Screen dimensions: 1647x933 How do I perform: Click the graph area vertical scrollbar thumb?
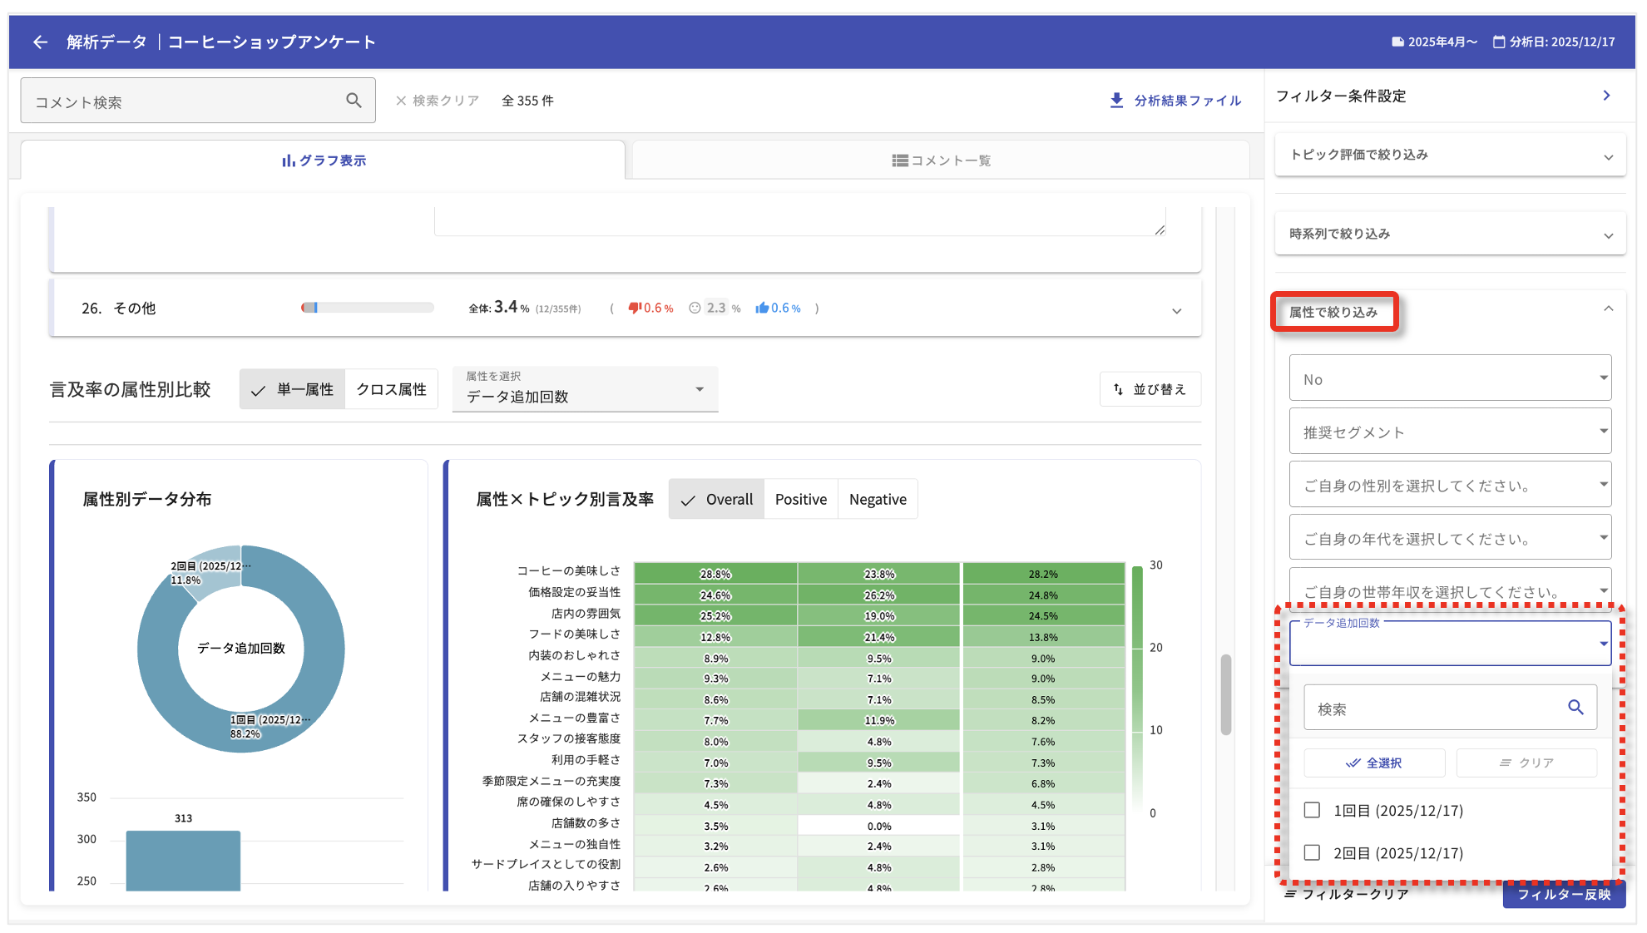click(x=1225, y=694)
